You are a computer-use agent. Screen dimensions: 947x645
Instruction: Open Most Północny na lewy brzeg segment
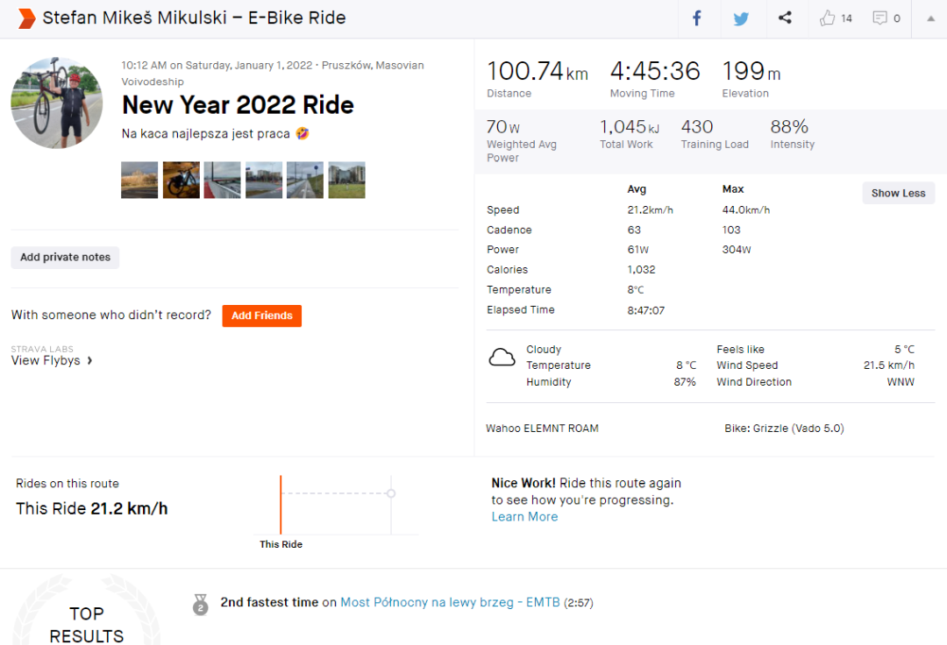click(x=450, y=602)
